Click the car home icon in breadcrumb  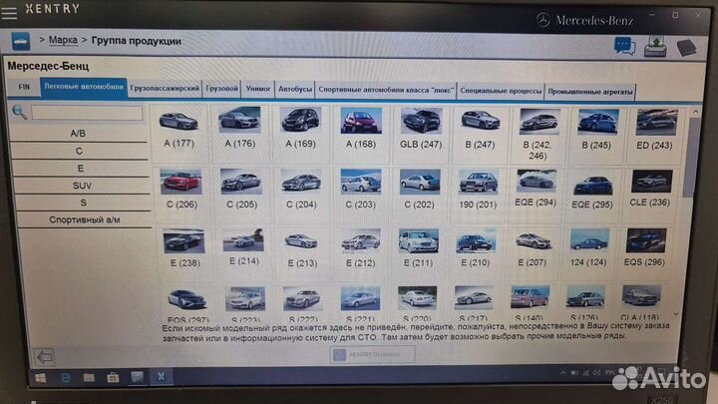pos(20,41)
